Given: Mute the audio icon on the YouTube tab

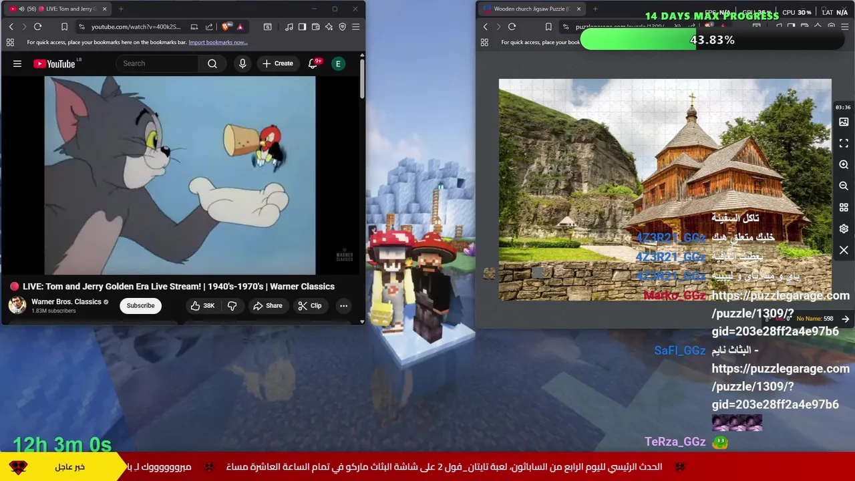Looking at the screenshot, I should [21, 9].
